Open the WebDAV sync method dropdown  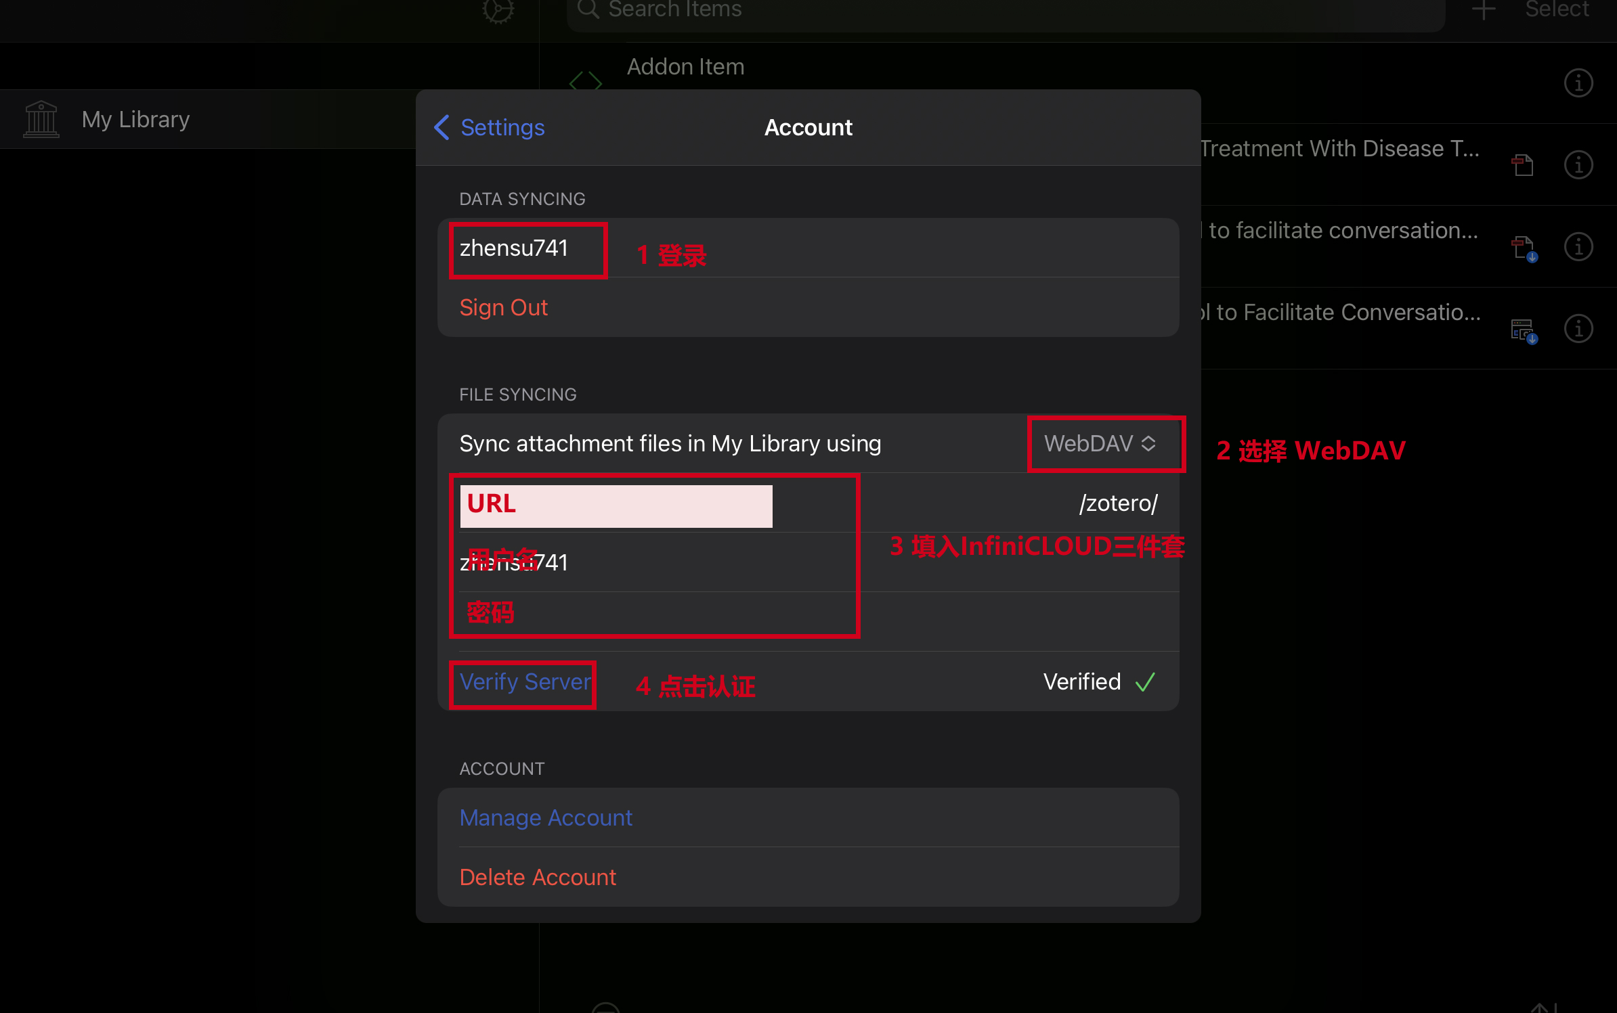[1100, 444]
